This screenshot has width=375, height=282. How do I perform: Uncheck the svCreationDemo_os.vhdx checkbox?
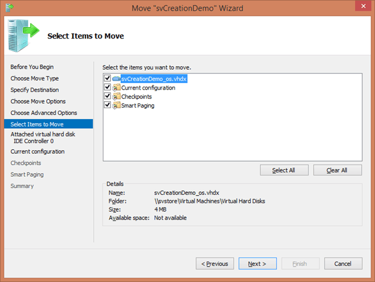coord(108,79)
